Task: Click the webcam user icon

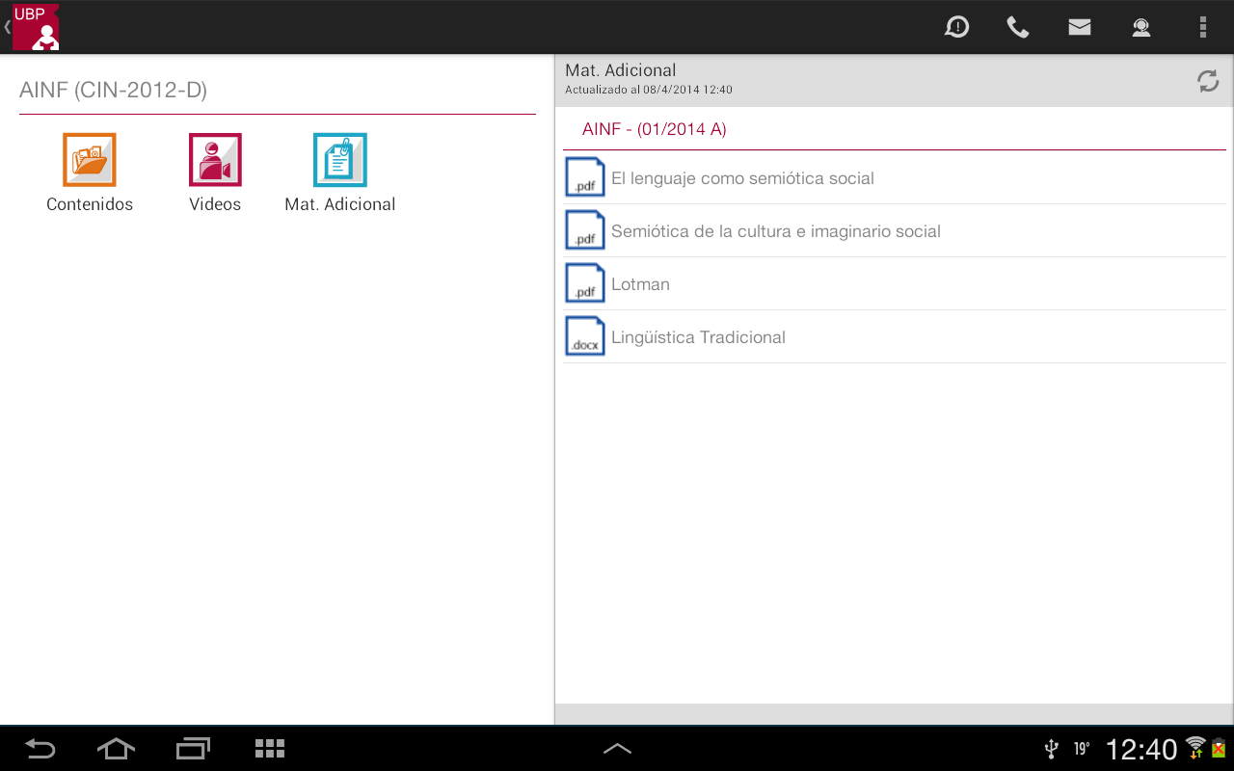Action: click(1141, 27)
